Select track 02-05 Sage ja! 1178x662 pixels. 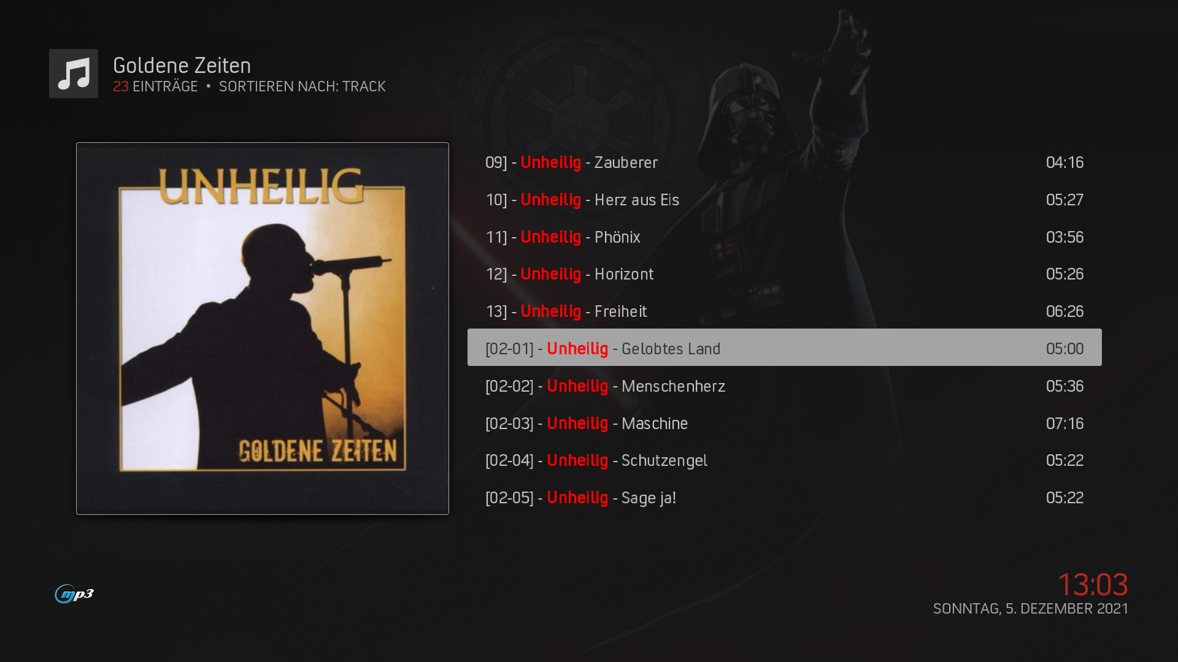tap(784, 498)
